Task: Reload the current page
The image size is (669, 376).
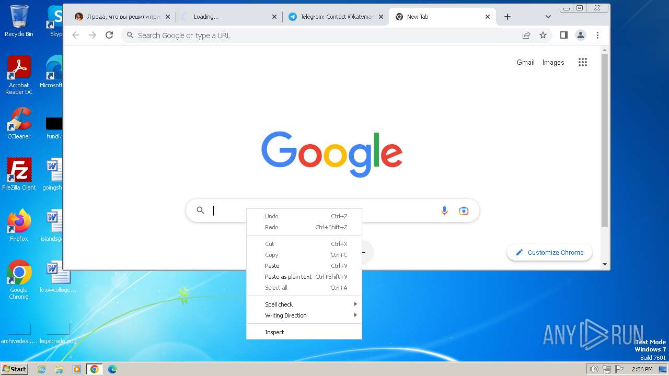Action: point(109,35)
